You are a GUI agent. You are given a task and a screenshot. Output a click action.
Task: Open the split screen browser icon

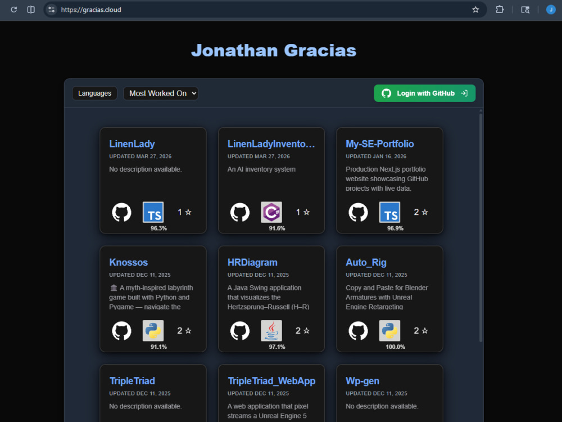pyautogui.click(x=31, y=10)
